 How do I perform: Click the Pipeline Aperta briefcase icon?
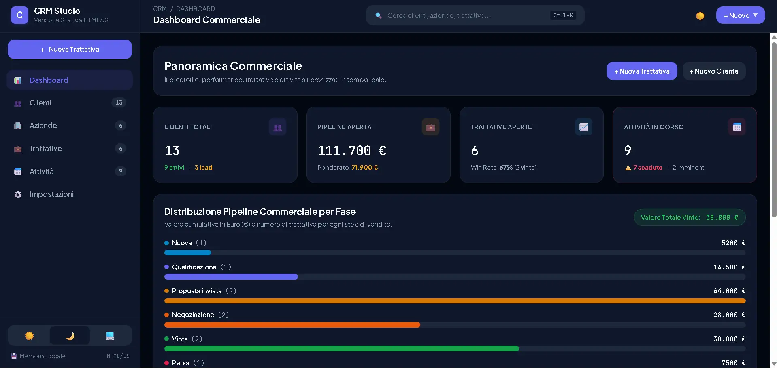[x=430, y=127]
